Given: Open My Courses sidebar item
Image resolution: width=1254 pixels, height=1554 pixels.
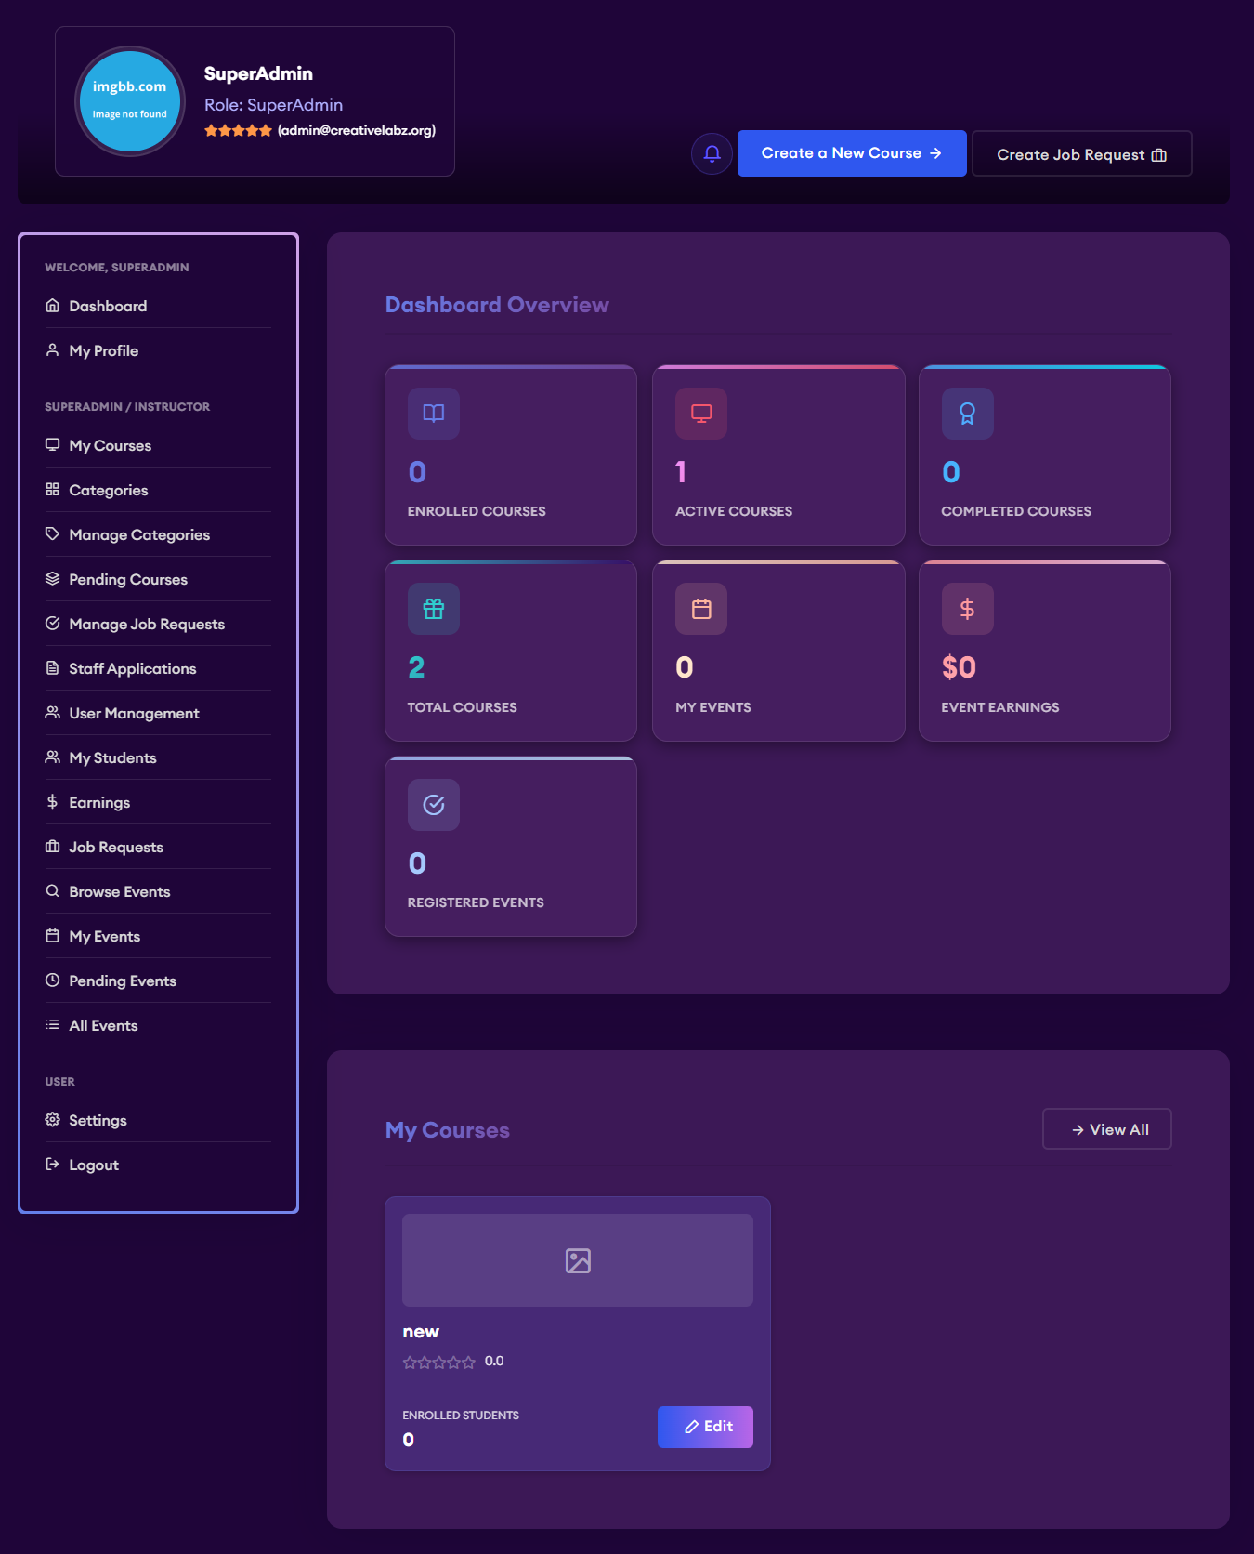Looking at the screenshot, I should click(158, 445).
